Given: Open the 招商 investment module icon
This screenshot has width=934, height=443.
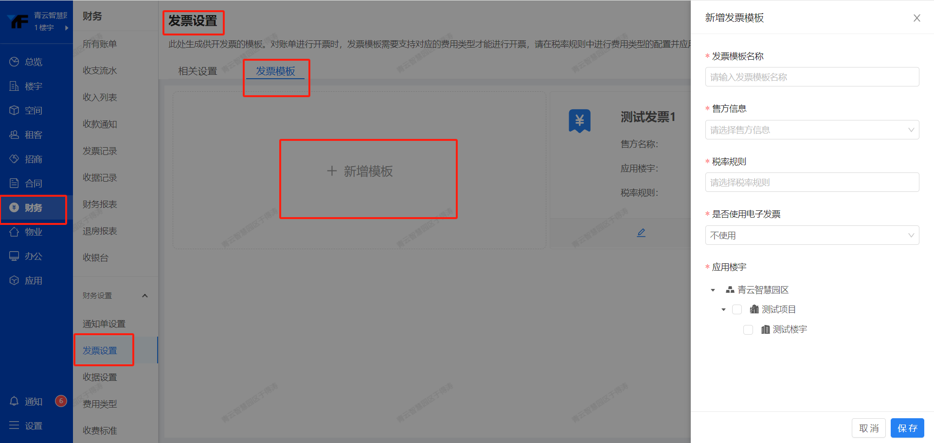Looking at the screenshot, I should (33, 159).
